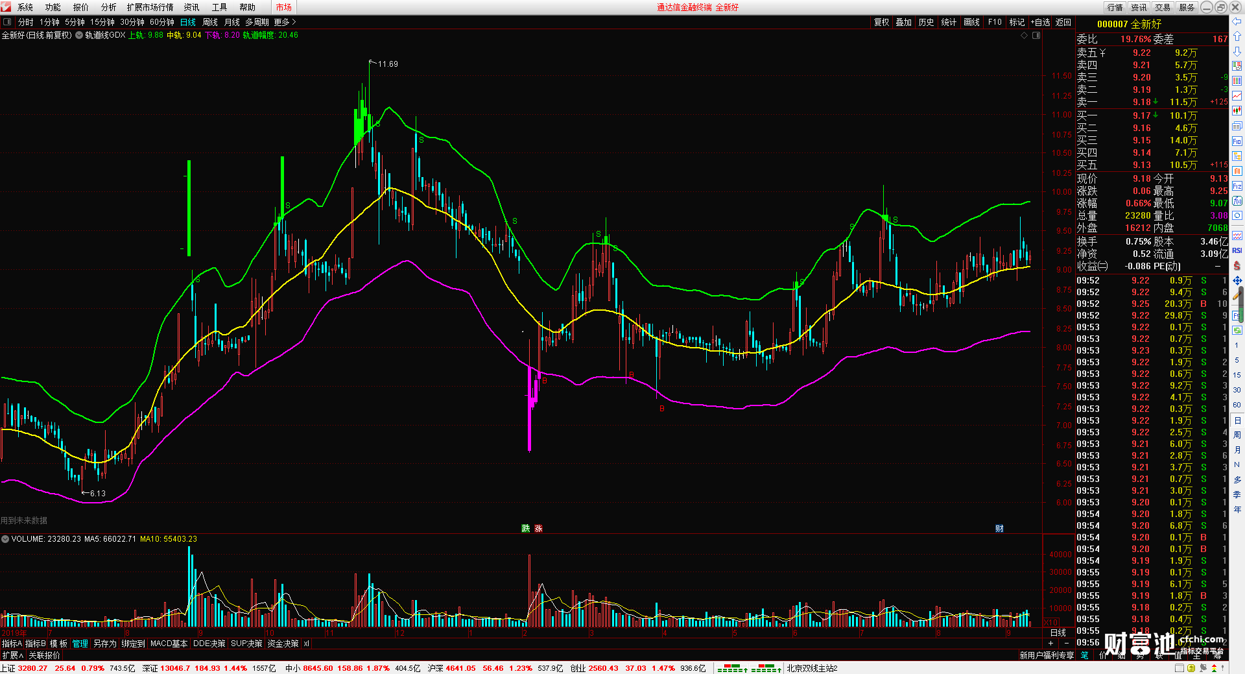
Task: Select the MACD基本 indicator tab
Action: click(x=169, y=644)
